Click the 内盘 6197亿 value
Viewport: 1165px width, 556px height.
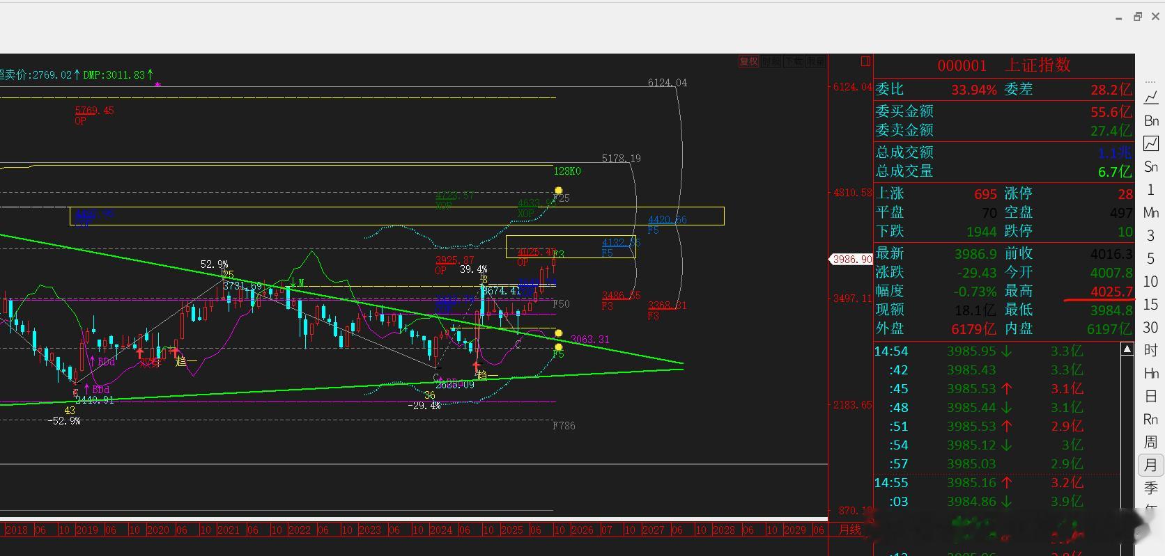click(x=1110, y=329)
